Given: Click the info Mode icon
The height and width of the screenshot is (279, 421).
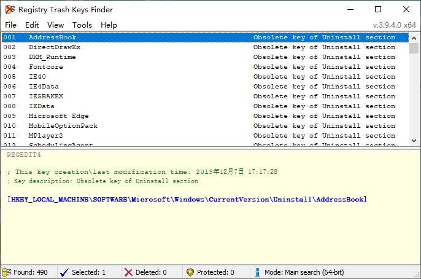Looking at the screenshot, I should [x=257, y=272].
